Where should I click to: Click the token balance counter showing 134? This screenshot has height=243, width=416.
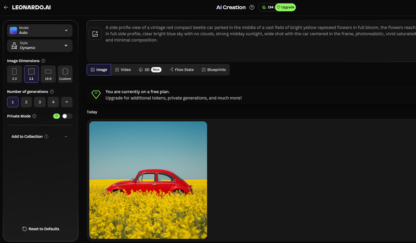267,7
